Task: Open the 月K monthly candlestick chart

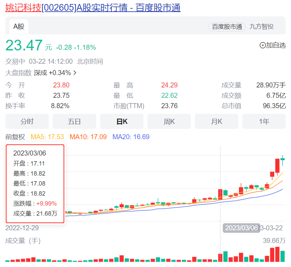Action: (x=217, y=121)
